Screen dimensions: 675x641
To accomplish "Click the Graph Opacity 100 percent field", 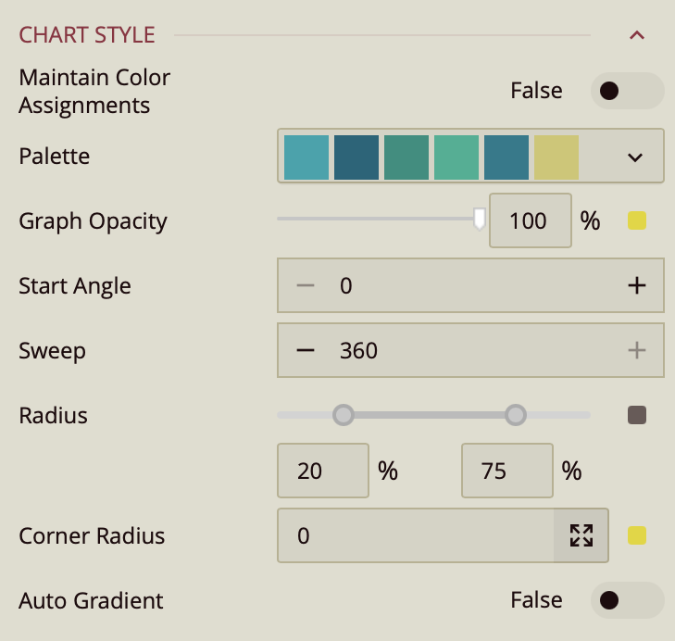I will coord(530,221).
